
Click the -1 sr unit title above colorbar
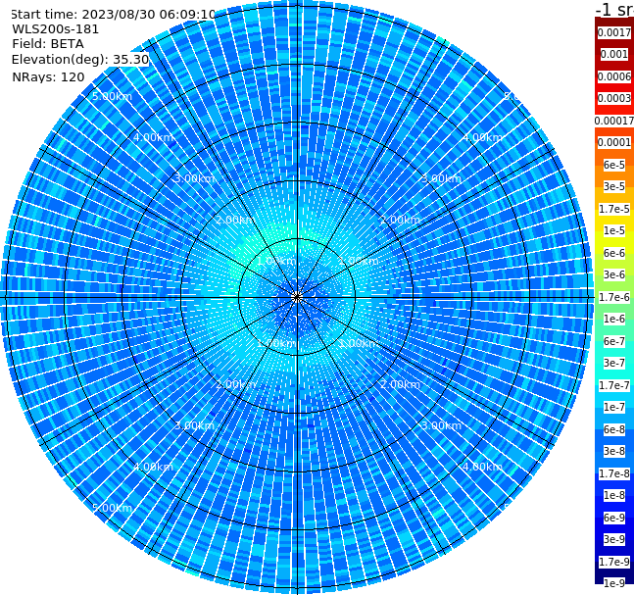click(x=614, y=9)
